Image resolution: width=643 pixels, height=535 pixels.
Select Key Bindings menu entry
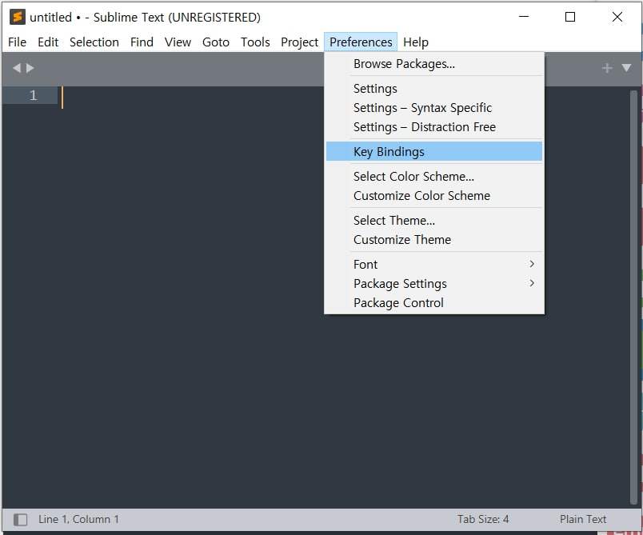click(434, 151)
